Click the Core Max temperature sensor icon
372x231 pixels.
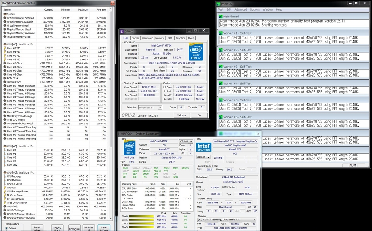click(x=5, y=165)
